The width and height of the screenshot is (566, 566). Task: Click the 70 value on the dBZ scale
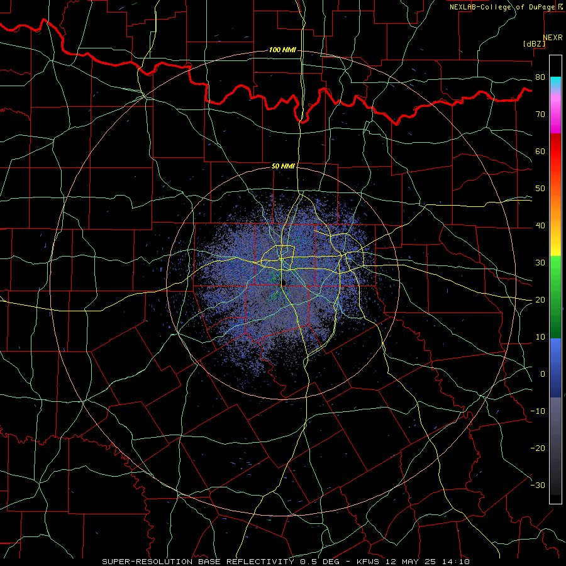click(x=540, y=114)
